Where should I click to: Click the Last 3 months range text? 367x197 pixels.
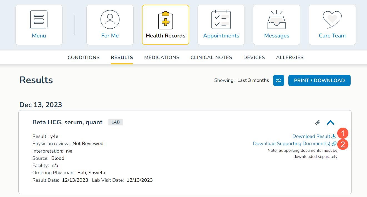tap(253, 80)
